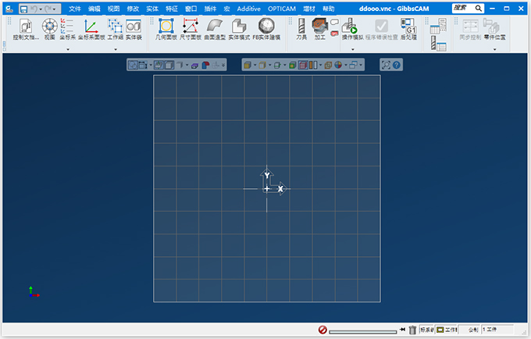This screenshot has width=531, height=339.
Task: Show the 几何面板 geometry palette
Action: (166, 30)
